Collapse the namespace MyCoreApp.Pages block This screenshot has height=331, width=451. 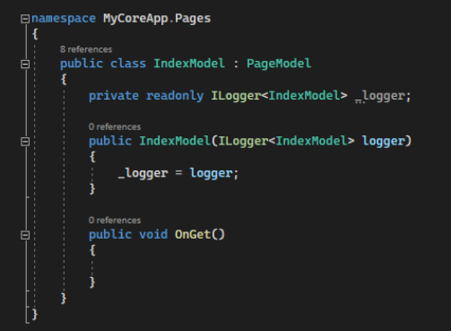tap(25, 19)
